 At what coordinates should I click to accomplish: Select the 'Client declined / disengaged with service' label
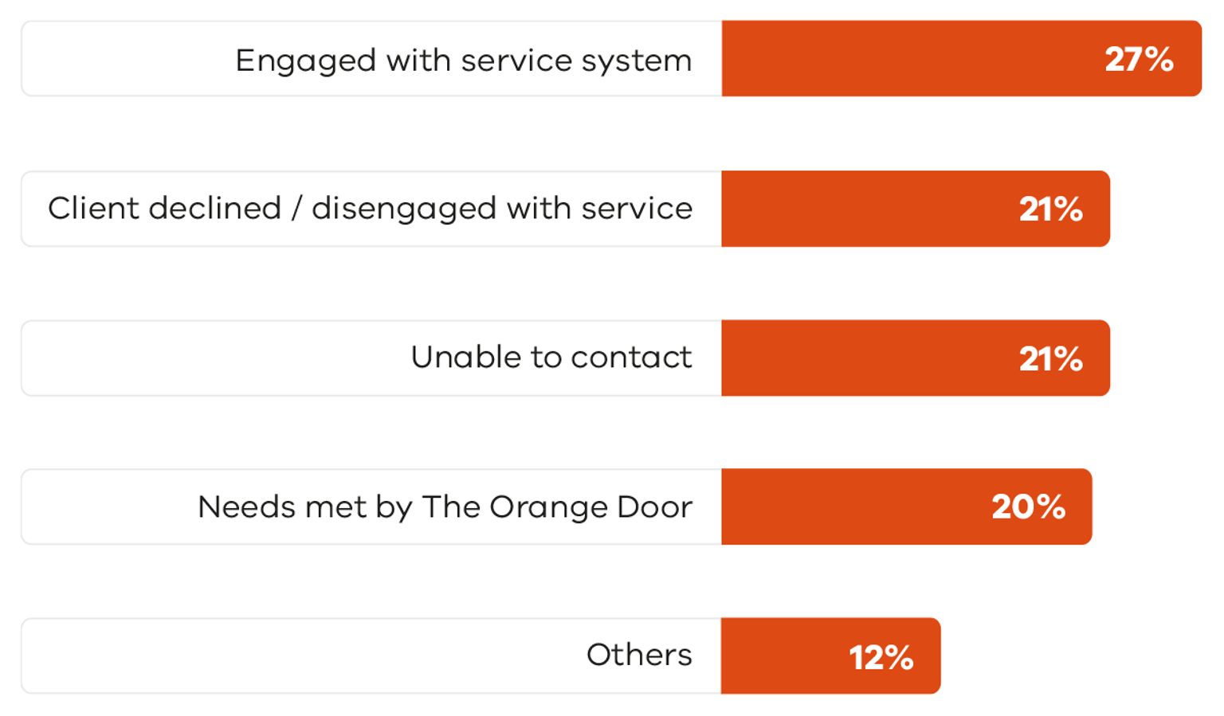370,209
